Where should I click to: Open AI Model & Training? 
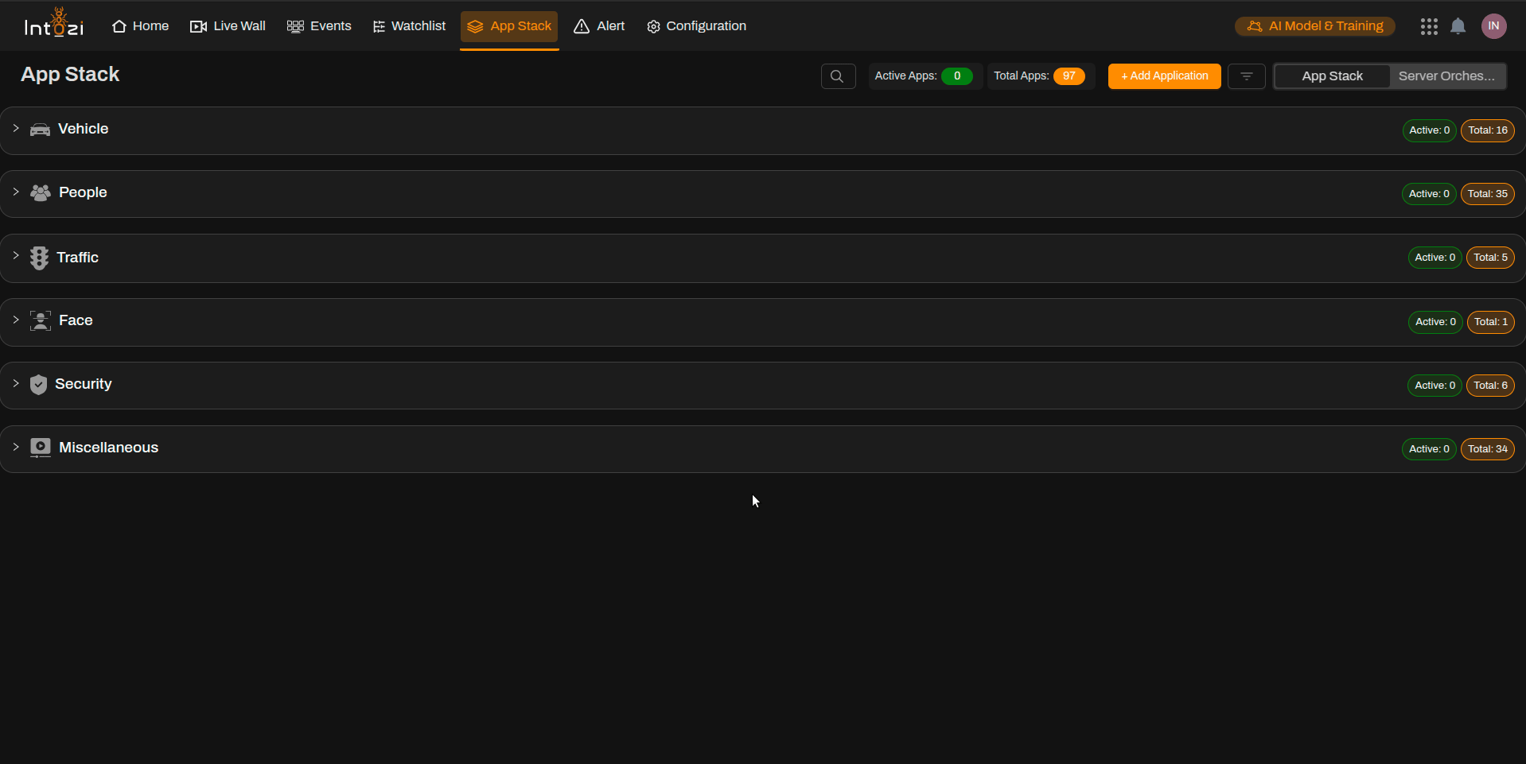(x=1314, y=26)
